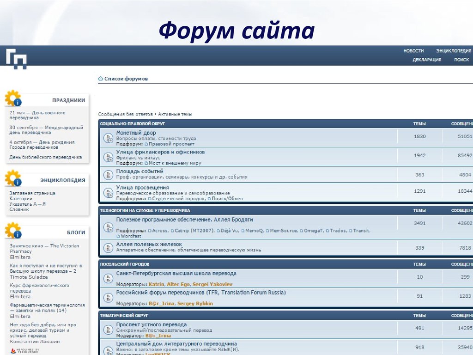Open the Проспект устного перевода forum
Screen dimensions: 473x355
pyautogui.click(x=151, y=324)
